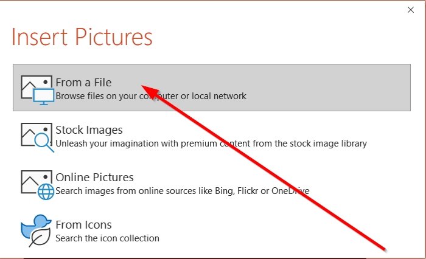Click the blue monitor on the From a File icon
Screen dimensions: 426x259
pyautogui.click(x=42, y=95)
